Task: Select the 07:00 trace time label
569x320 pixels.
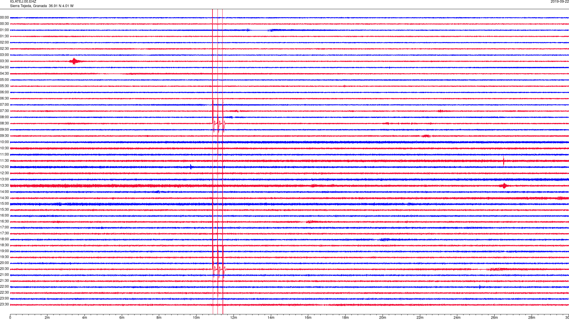Action: [4, 105]
